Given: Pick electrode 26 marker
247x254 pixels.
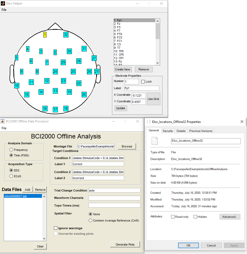Looking at the screenshot, I should point(89,71).
